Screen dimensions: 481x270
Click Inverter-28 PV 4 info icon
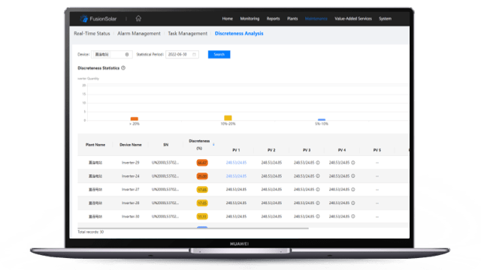[x=353, y=203]
